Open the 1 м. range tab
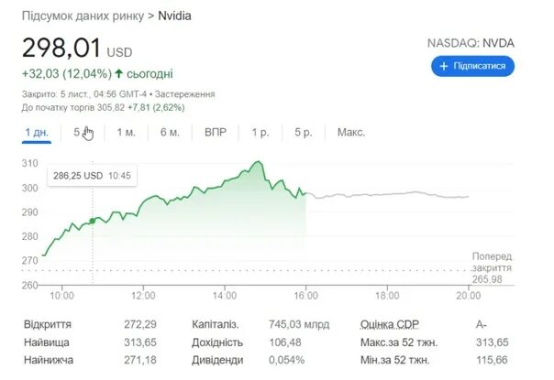Screen dimensions: 554x380 point(127,133)
